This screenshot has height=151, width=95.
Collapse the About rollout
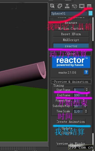(71, 53)
